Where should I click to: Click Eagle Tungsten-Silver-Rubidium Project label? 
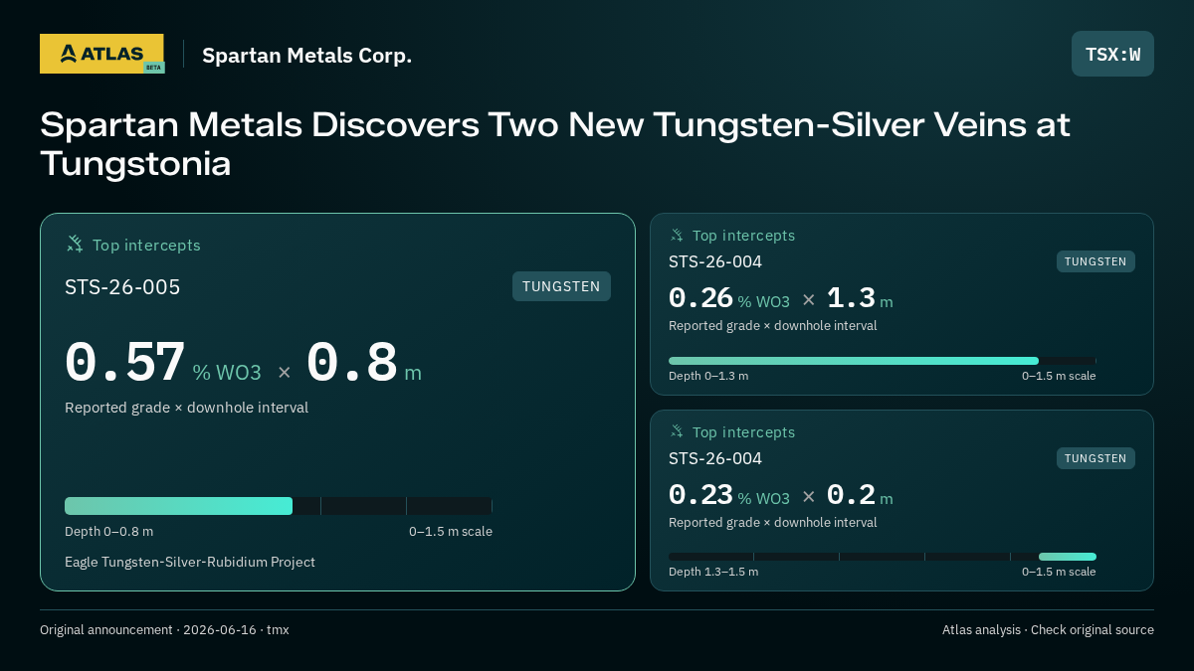coord(190,562)
